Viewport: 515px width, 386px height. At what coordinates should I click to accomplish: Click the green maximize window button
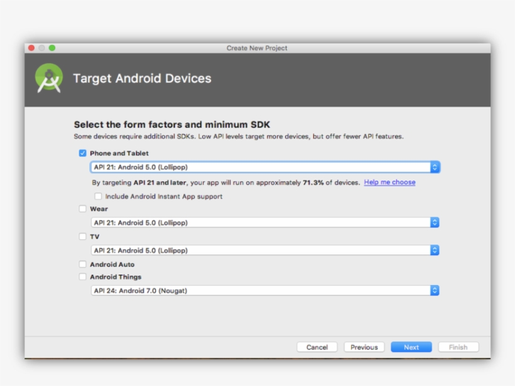[x=52, y=48]
